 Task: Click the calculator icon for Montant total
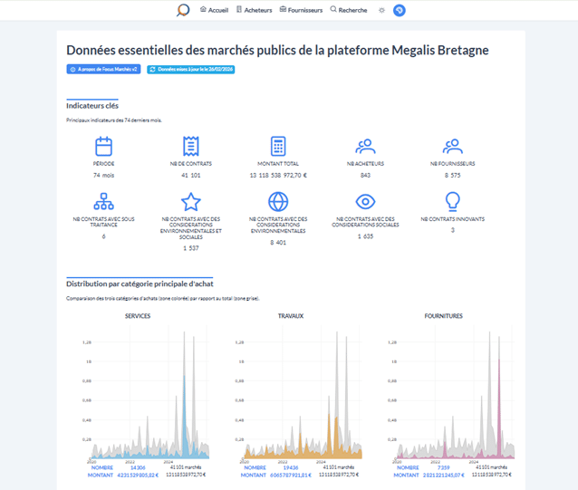(x=278, y=146)
